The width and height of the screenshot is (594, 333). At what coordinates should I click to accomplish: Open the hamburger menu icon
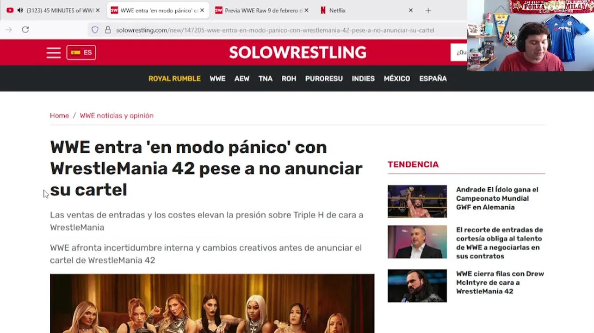pos(54,53)
